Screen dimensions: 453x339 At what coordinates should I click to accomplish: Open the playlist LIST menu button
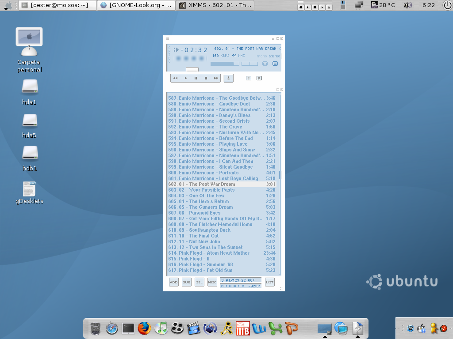(x=269, y=282)
